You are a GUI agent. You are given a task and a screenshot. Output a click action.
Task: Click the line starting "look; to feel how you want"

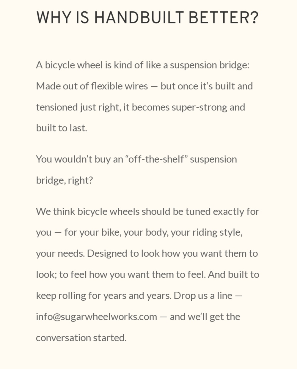tap(147, 275)
